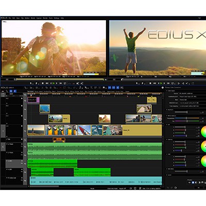
Task: Fast forward the left preview monitor
Action: (x=61, y=83)
